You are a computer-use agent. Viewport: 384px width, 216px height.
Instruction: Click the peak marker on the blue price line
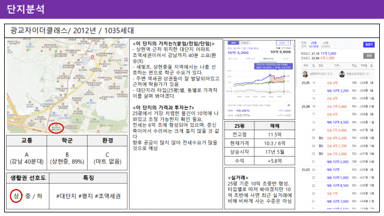point(270,75)
